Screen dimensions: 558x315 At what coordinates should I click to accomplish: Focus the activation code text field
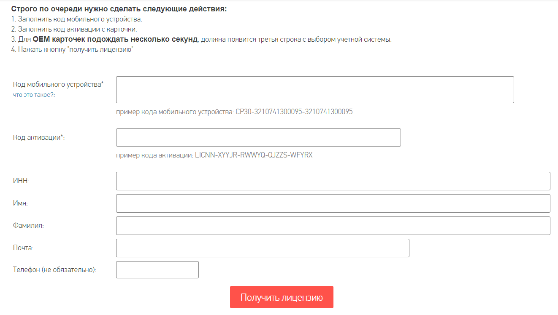coord(258,137)
